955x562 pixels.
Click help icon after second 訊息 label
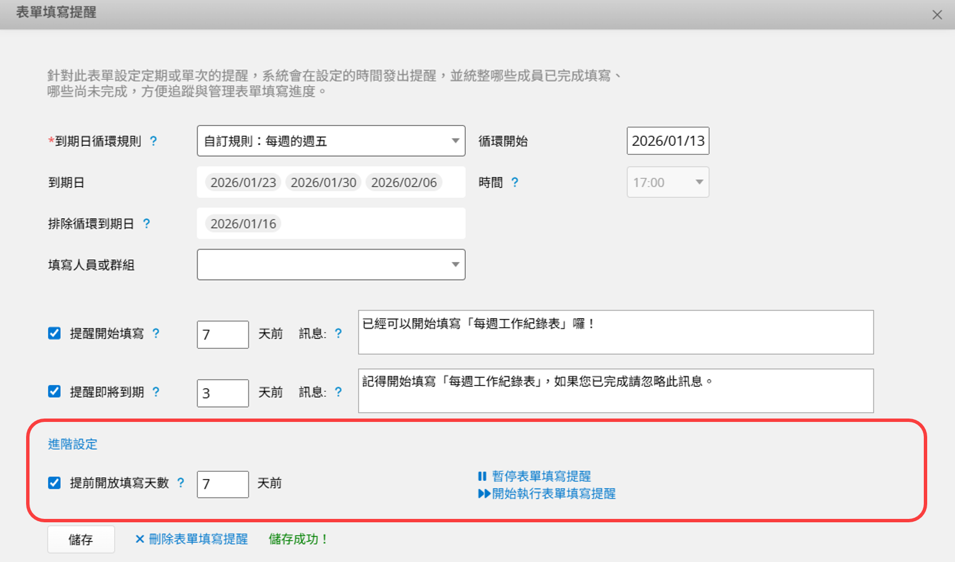pos(338,392)
